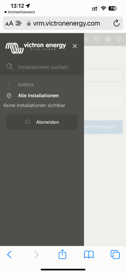Click the tag icon in top bar

pyautogui.click(x=97, y=39)
